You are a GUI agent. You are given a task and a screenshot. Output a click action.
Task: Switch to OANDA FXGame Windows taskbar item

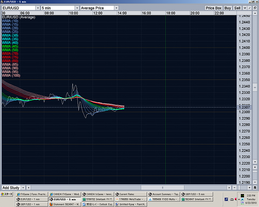[65, 194]
